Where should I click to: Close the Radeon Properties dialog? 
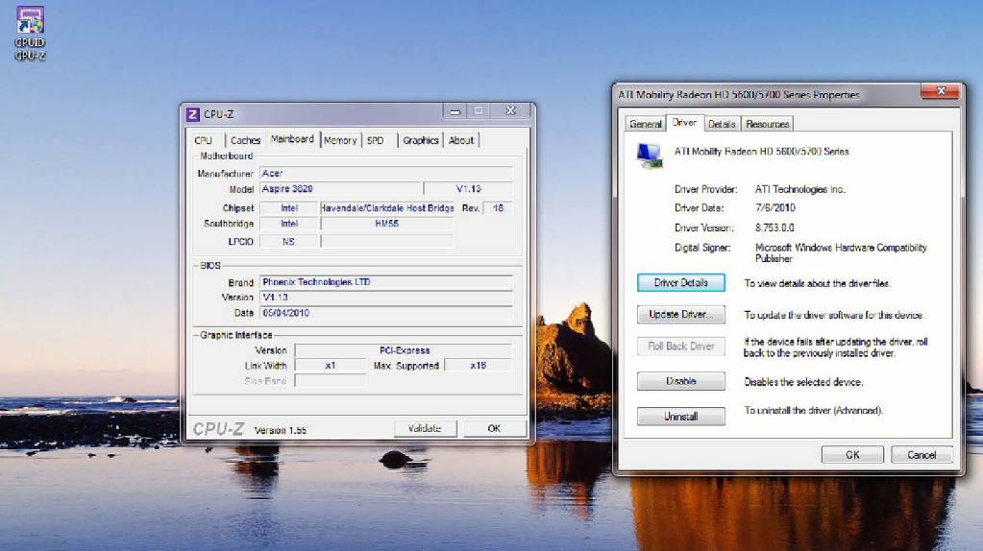(941, 91)
